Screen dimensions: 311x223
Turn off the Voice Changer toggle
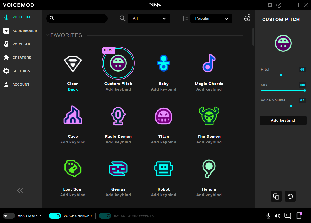[x=55, y=216]
